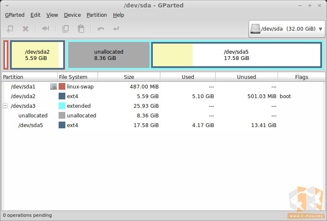Click the New partition toolbar icon
Image resolution: width=327 pixels, height=221 pixels.
10,29
